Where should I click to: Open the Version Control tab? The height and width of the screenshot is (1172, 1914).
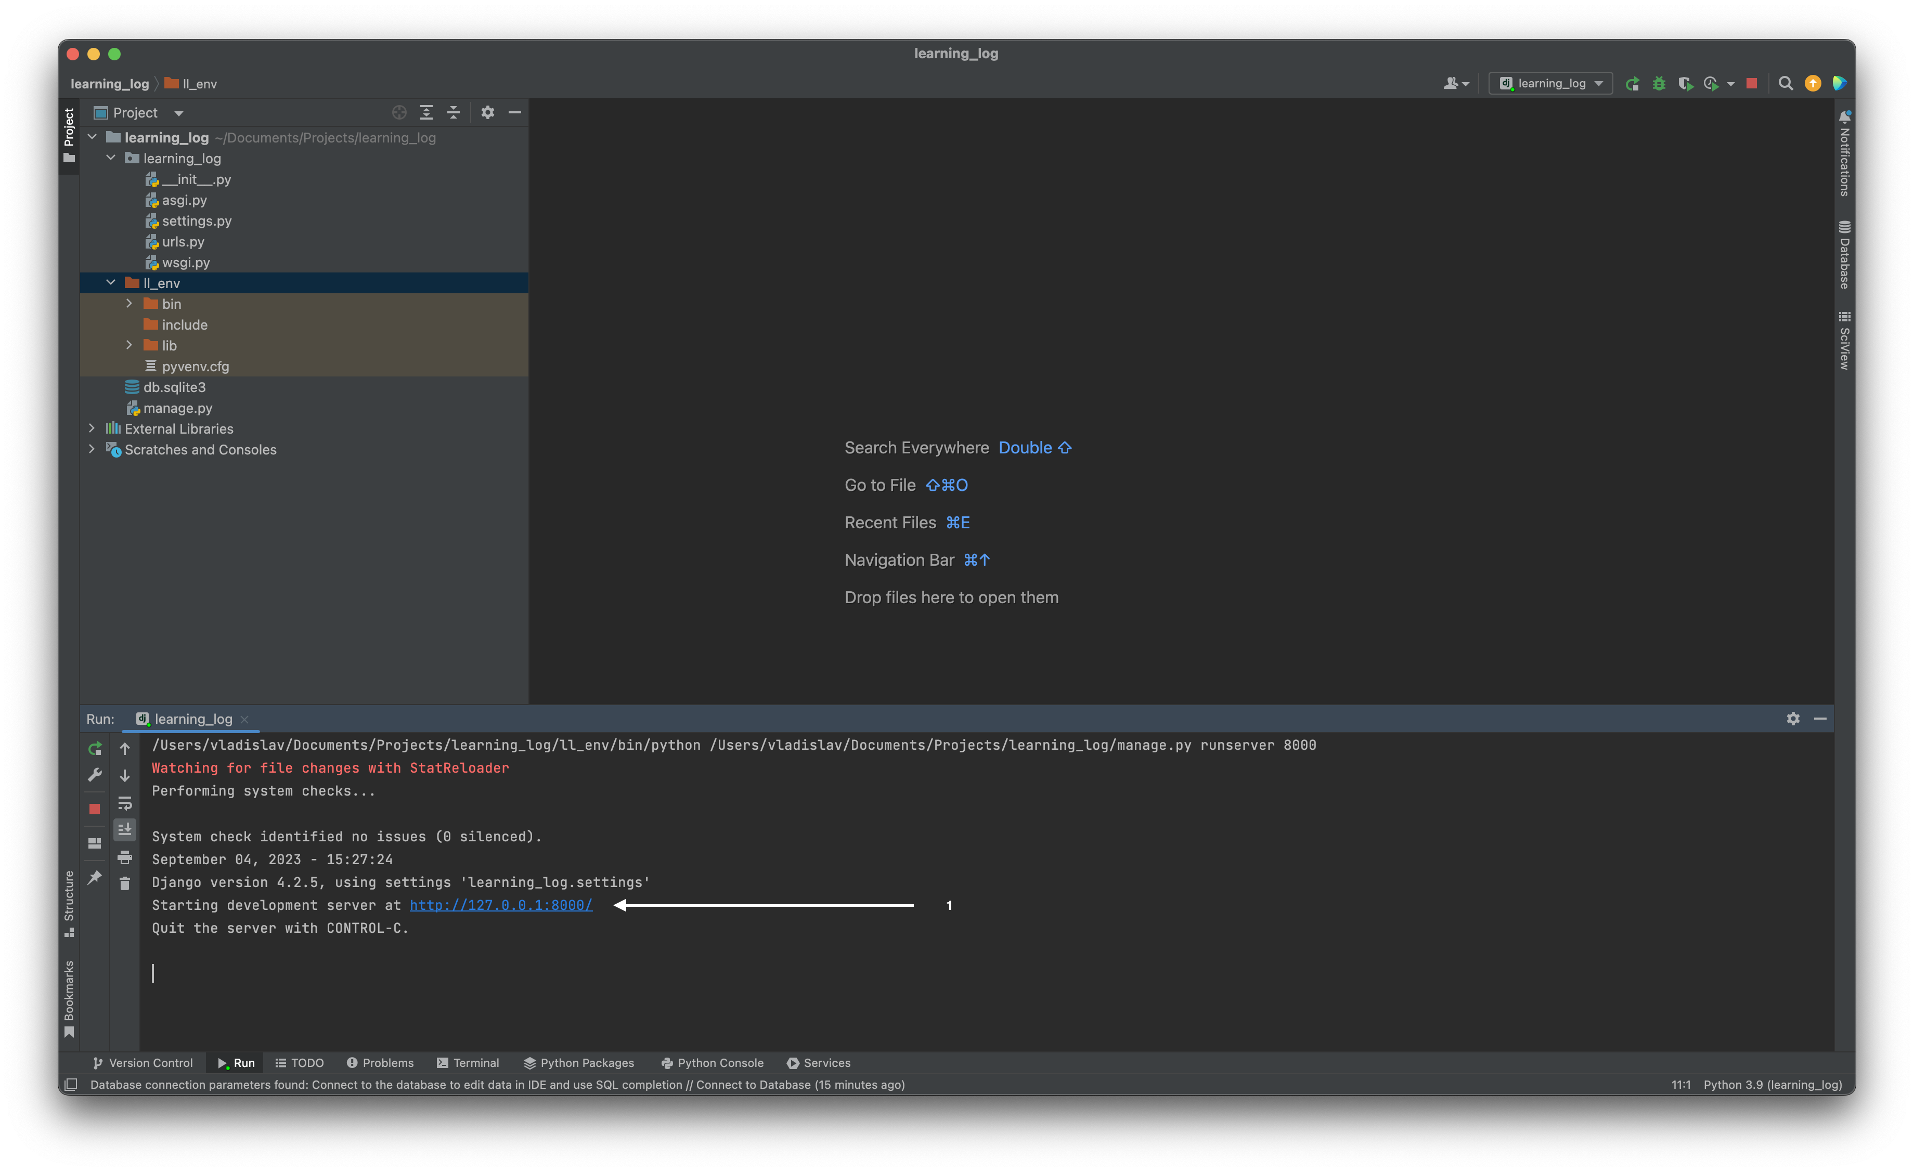tap(143, 1062)
